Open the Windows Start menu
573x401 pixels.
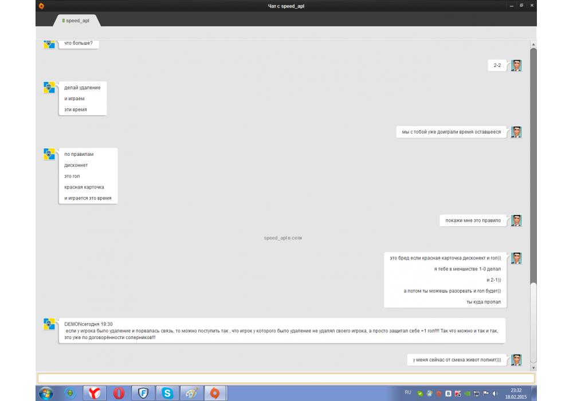point(45,393)
